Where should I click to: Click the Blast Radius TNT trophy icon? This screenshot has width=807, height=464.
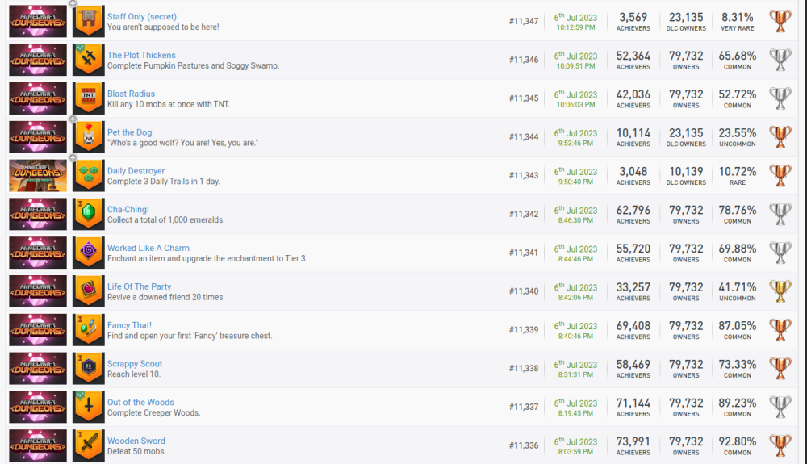pos(89,98)
